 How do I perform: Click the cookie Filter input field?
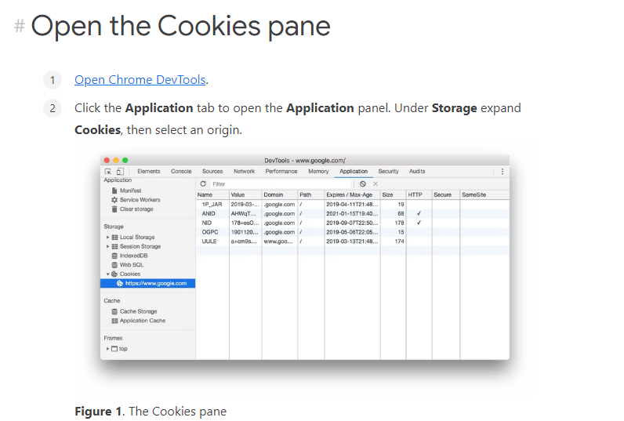tap(281, 183)
